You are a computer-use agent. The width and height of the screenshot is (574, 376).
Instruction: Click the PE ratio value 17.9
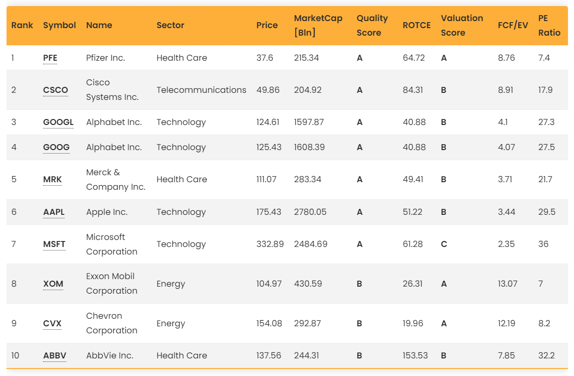545,90
